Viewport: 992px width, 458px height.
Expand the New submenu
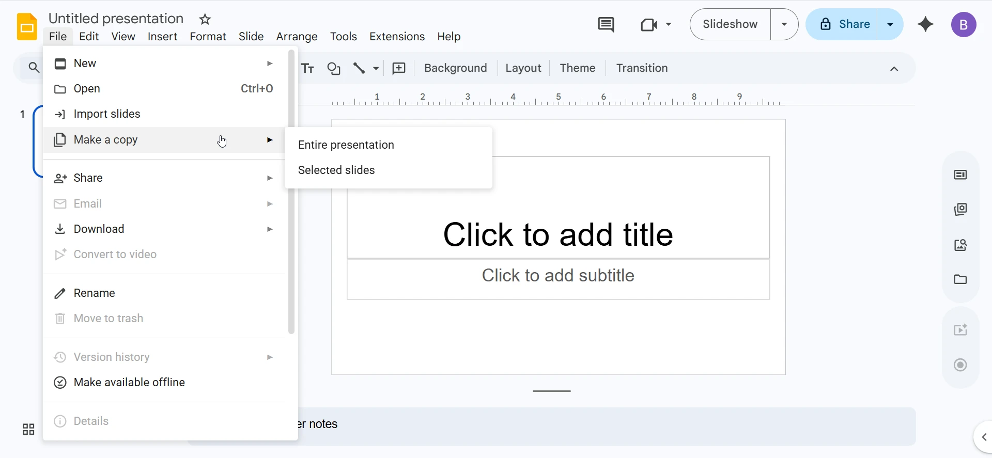click(x=270, y=63)
